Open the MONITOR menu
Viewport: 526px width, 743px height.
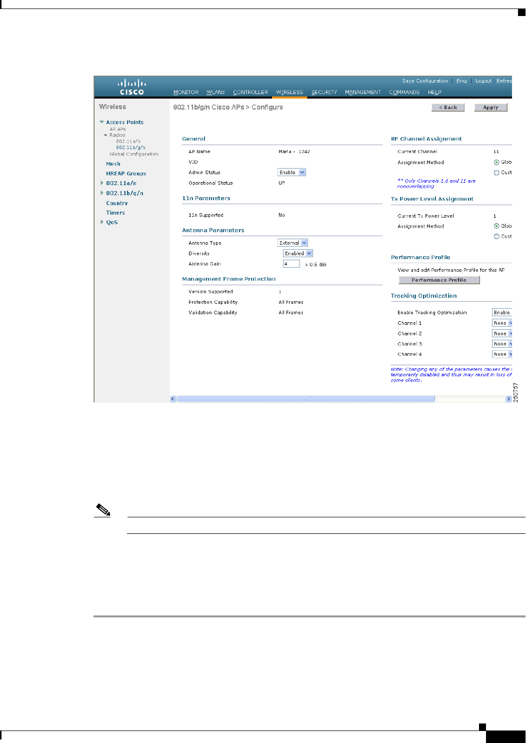pos(186,93)
